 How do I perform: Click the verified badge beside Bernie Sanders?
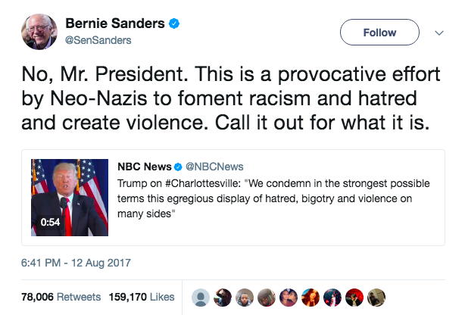(x=174, y=24)
